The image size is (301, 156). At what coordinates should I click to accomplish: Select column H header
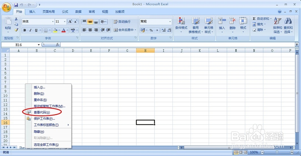pos(145,50)
